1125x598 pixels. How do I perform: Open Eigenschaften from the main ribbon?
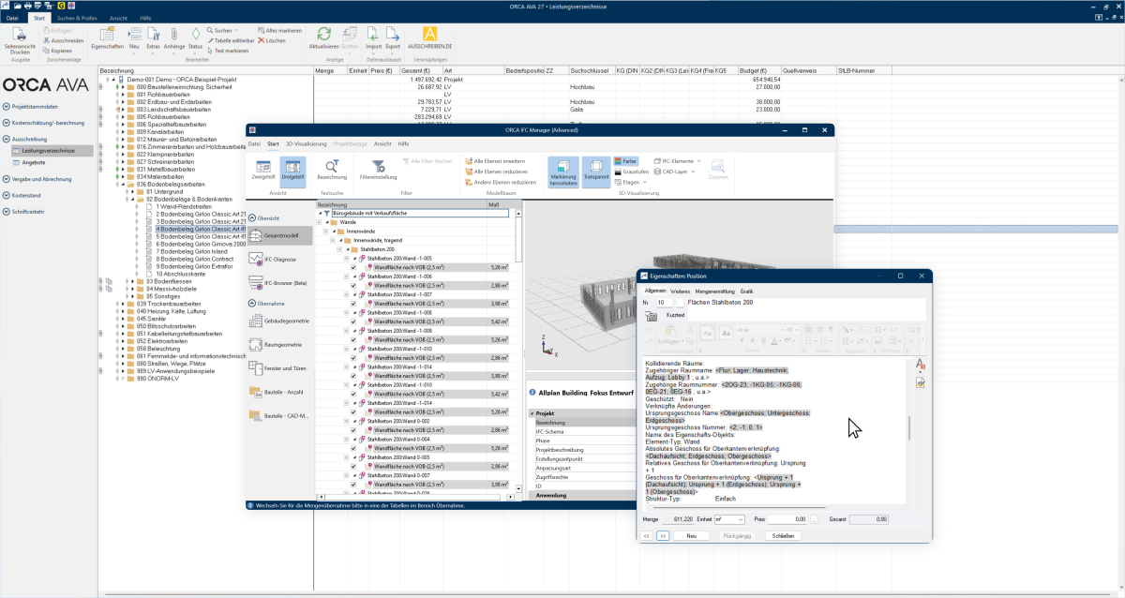point(109,36)
